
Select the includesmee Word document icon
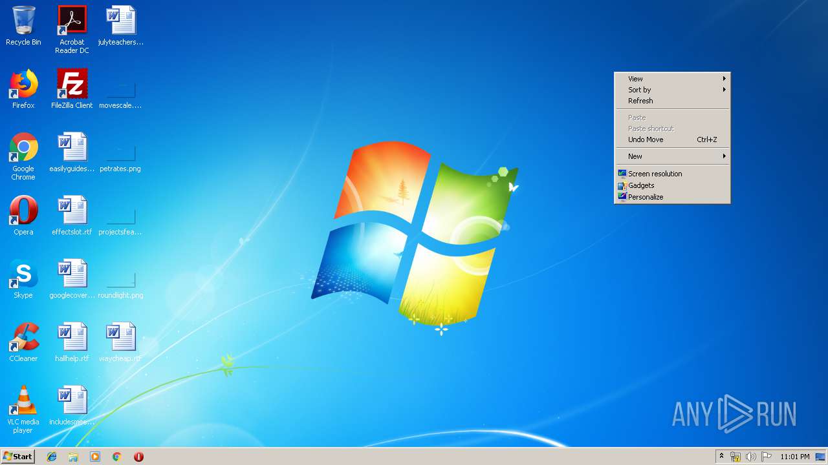point(72,406)
